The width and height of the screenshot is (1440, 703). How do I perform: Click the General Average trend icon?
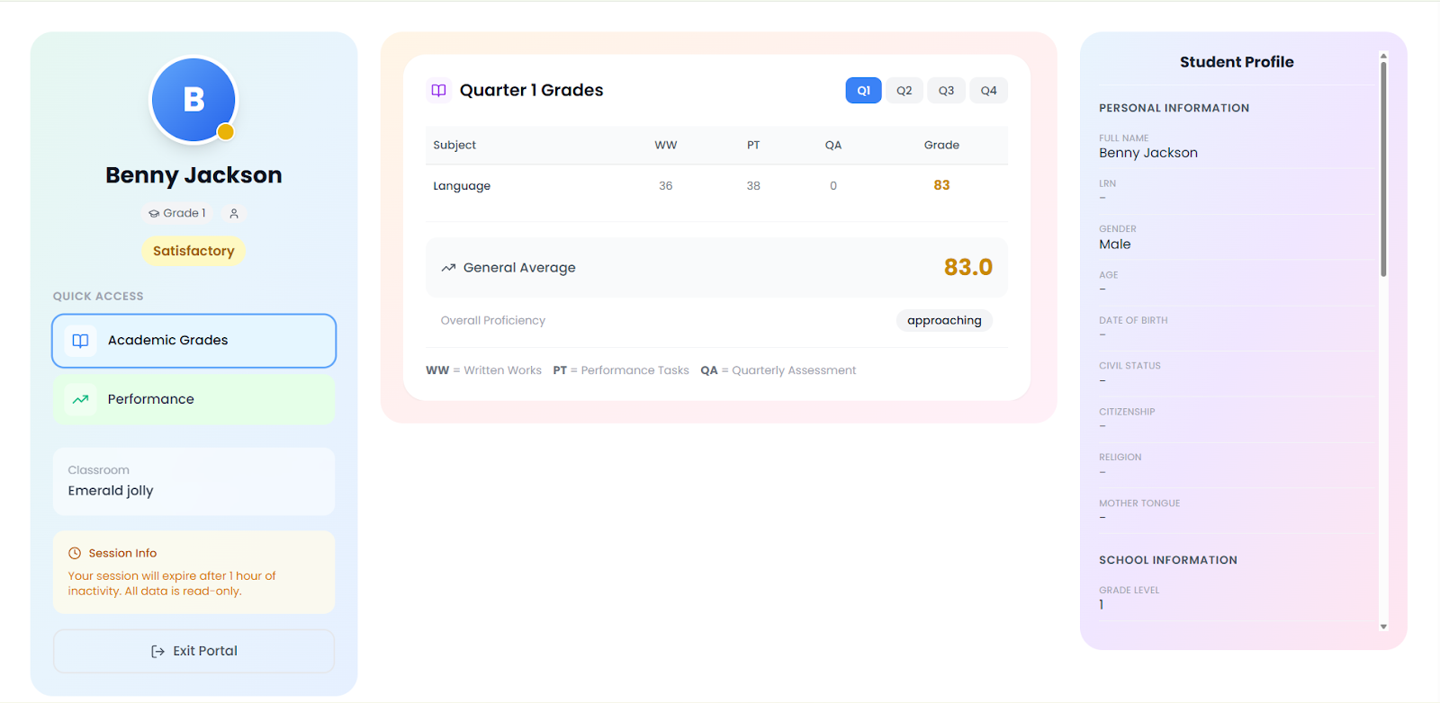point(448,268)
